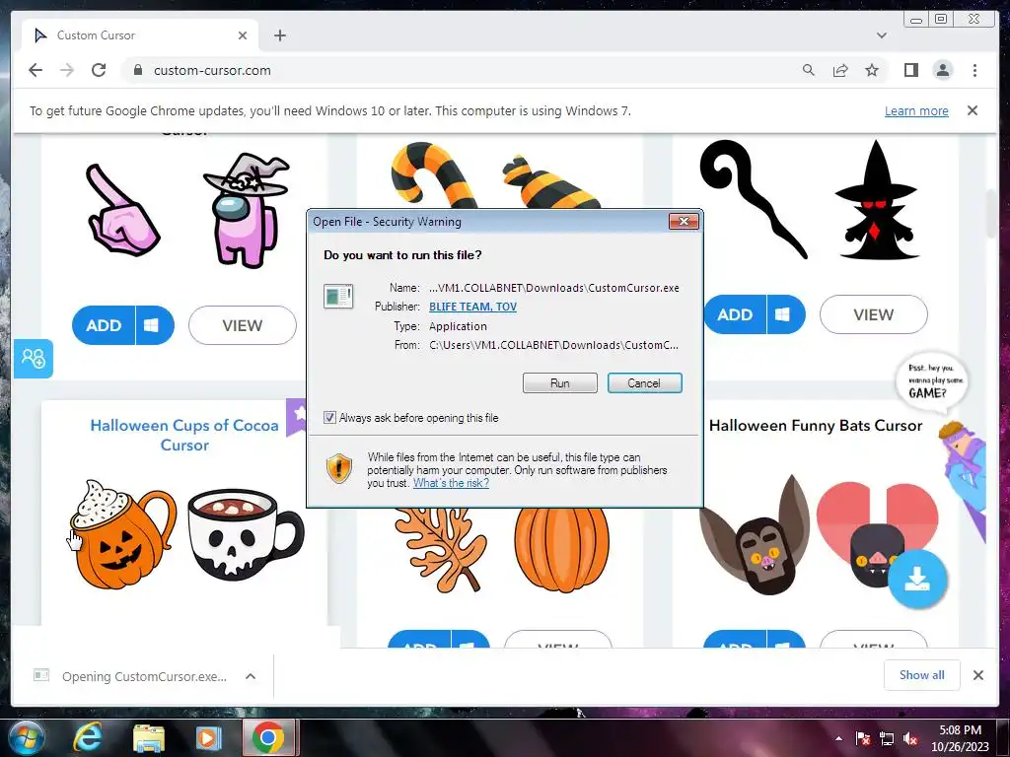Select the skull cocoa cup image
This screenshot has width=1010, height=757.
pyautogui.click(x=245, y=533)
